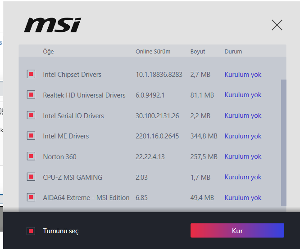Click the Online Sürüm column header
Image resolution: width=300 pixels, height=249 pixels.
pos(153,52)
